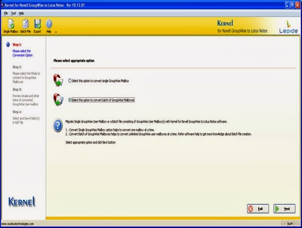Click 'Select appropriate option and click Next button' text
This screenshot has width=302, height=228.
click(91, 142)
